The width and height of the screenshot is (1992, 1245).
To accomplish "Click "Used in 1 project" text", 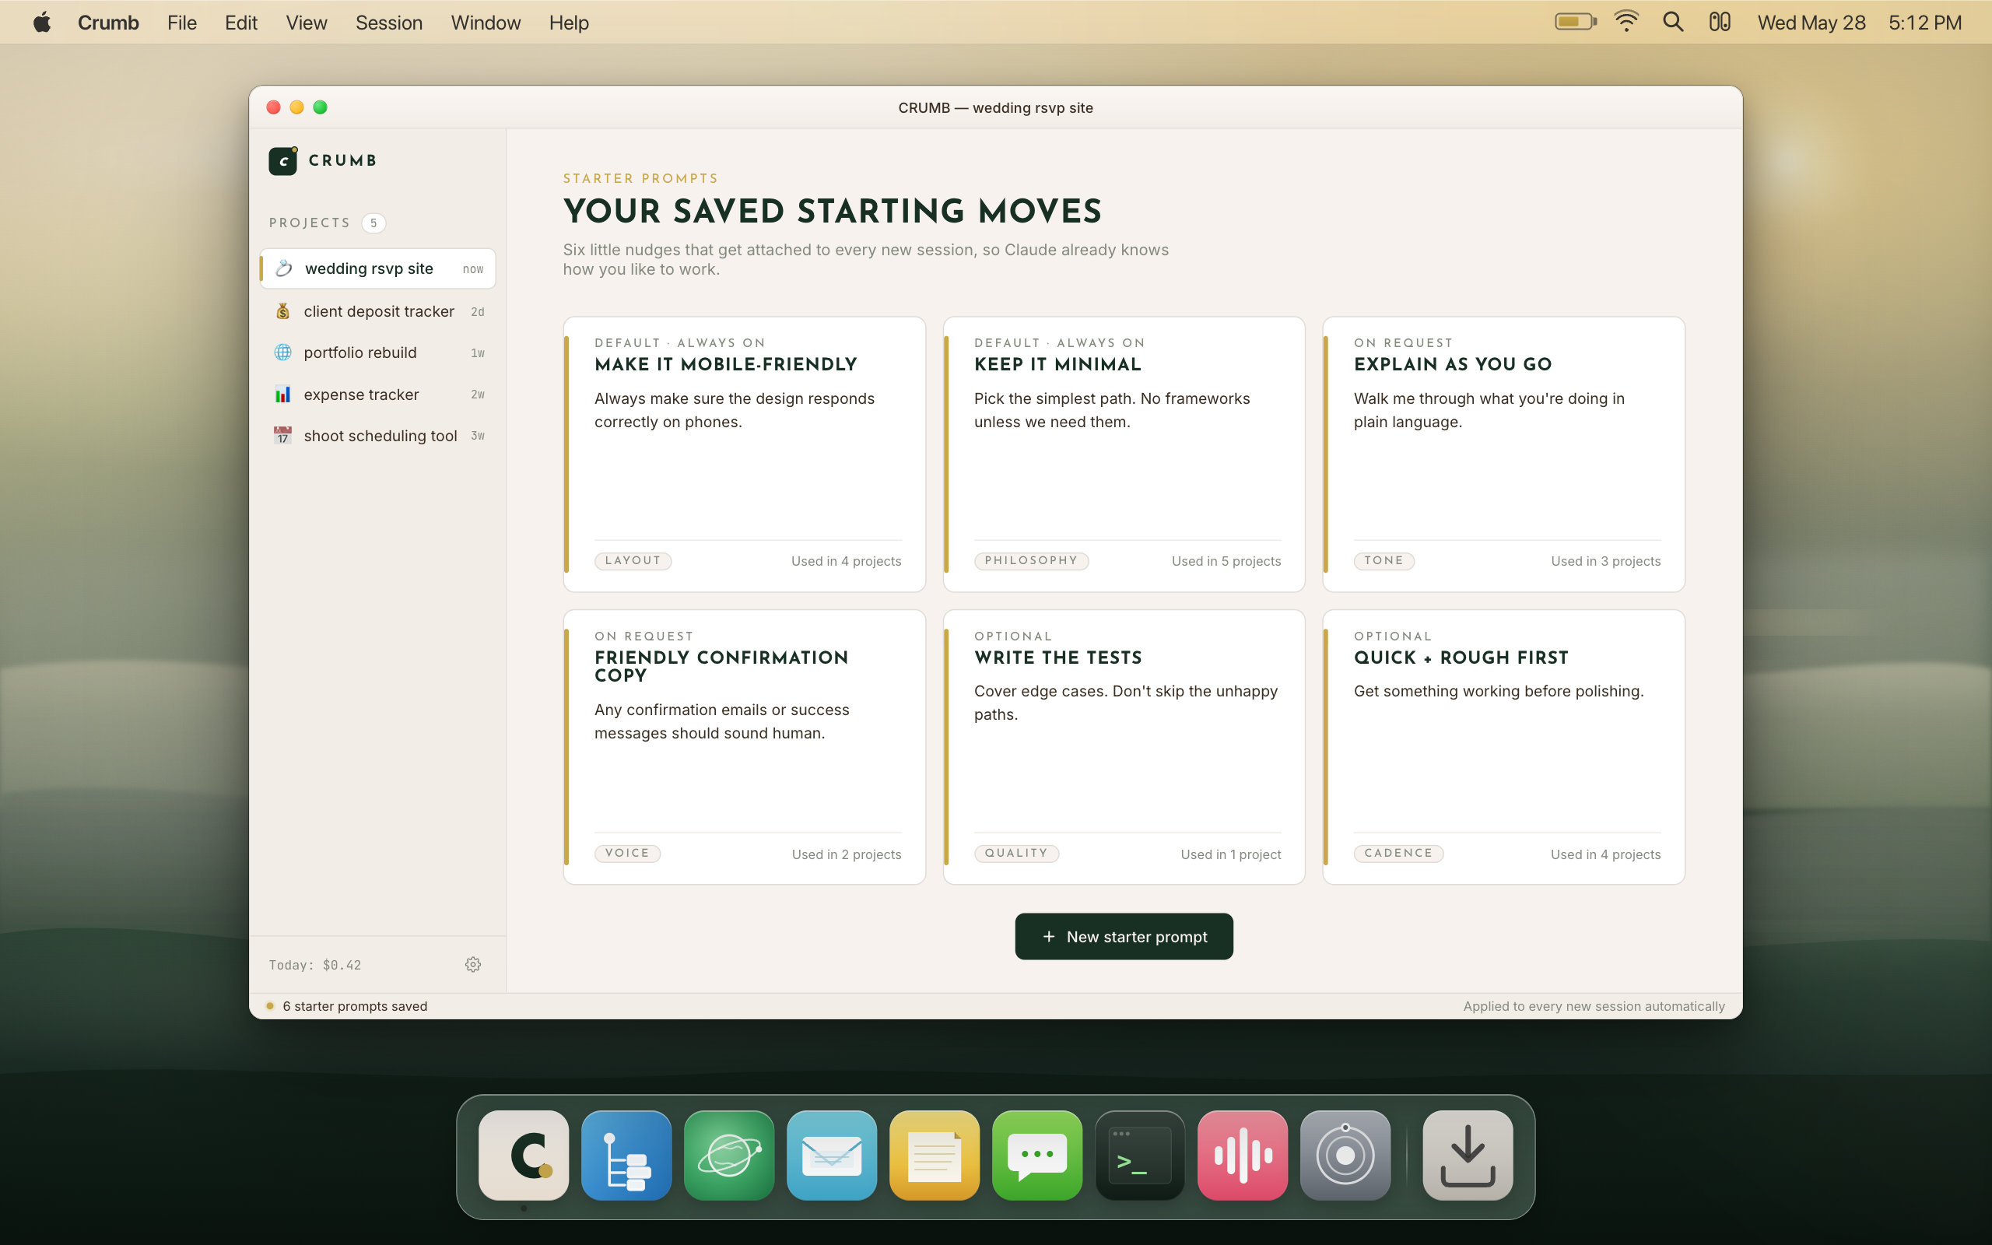I will [x=1230, y=854].
